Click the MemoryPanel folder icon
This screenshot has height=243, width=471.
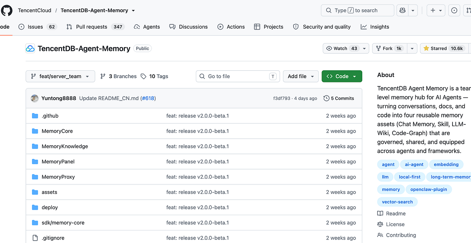(x=35, y=162)
